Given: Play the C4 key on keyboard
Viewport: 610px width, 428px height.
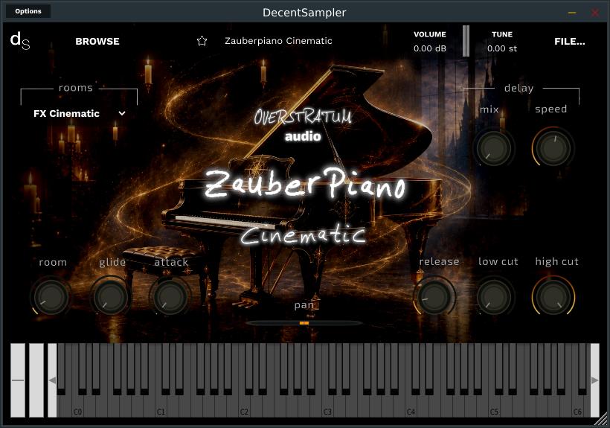Looking at the screenshot, I should (411, 406).
